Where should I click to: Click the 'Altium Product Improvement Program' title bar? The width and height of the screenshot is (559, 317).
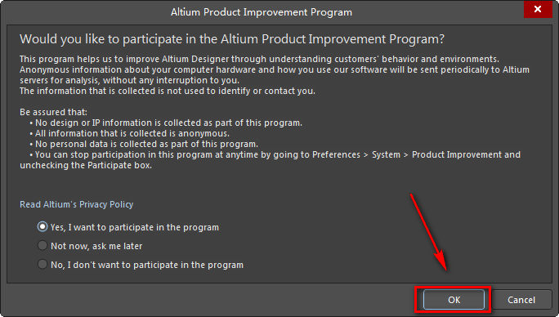point(262,12)
